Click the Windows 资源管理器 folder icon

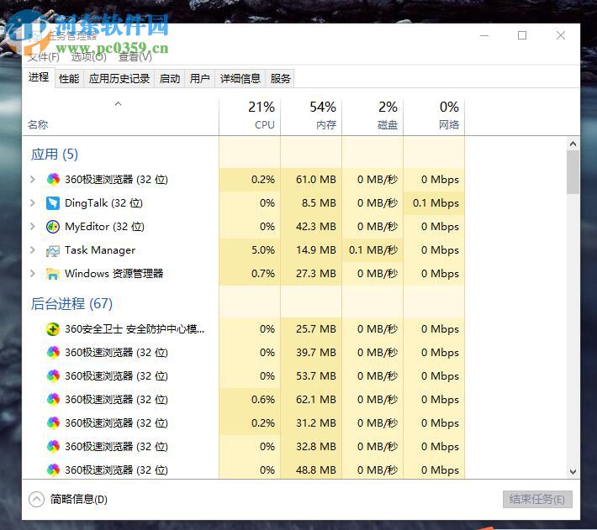tap(53, 274)
